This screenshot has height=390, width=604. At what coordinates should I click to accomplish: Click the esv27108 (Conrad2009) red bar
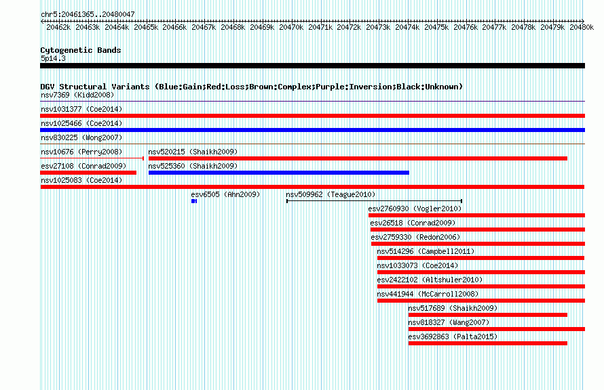point(88,173)
